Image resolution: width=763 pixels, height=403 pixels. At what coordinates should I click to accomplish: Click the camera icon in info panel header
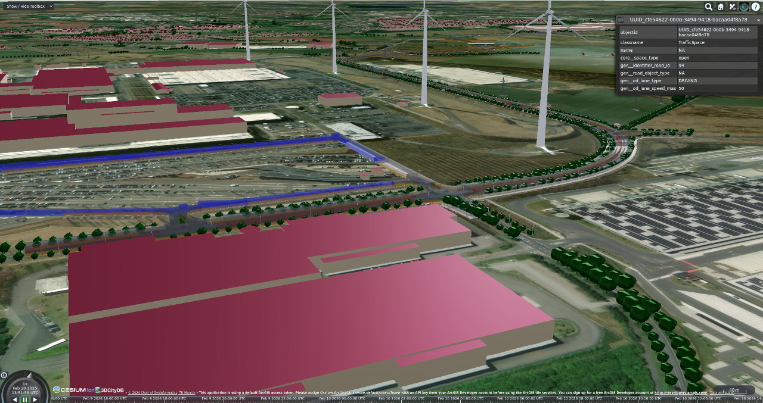pos(621,20)
